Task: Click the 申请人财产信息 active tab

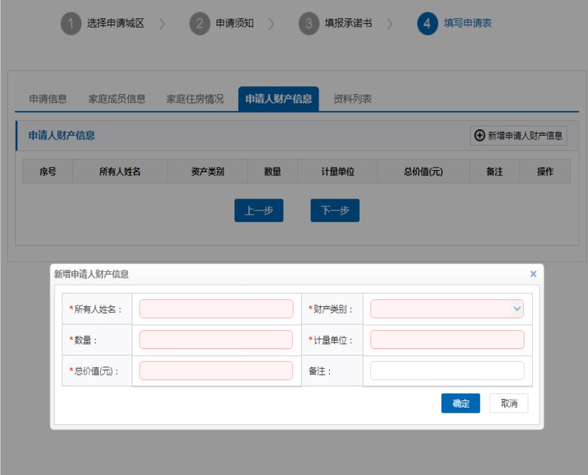Action: click(278, 99)
